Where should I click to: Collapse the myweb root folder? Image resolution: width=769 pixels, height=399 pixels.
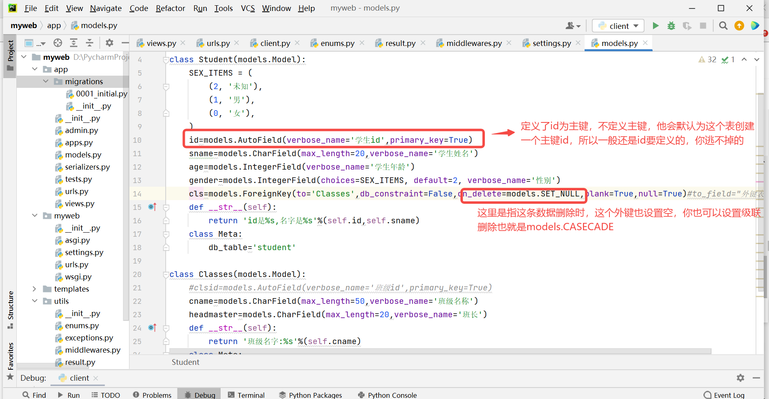(x=24, y=57)
